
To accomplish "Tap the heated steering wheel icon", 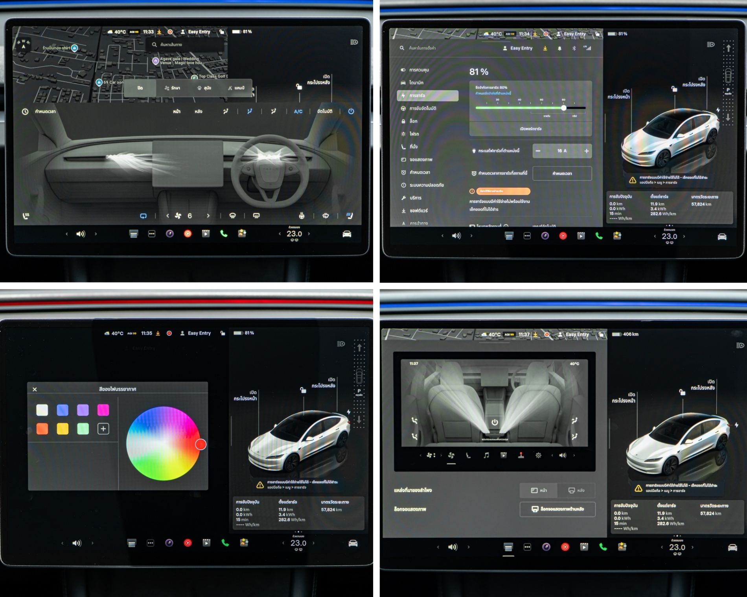I will [x=302, y=216].
